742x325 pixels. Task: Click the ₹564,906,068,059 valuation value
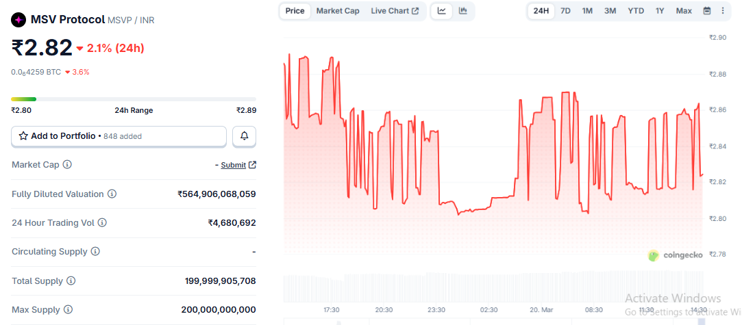217,194
